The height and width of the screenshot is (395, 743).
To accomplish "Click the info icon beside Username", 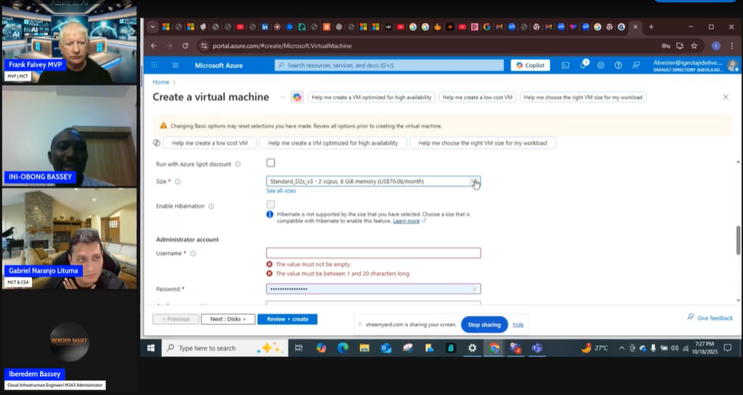I will 194,254.
